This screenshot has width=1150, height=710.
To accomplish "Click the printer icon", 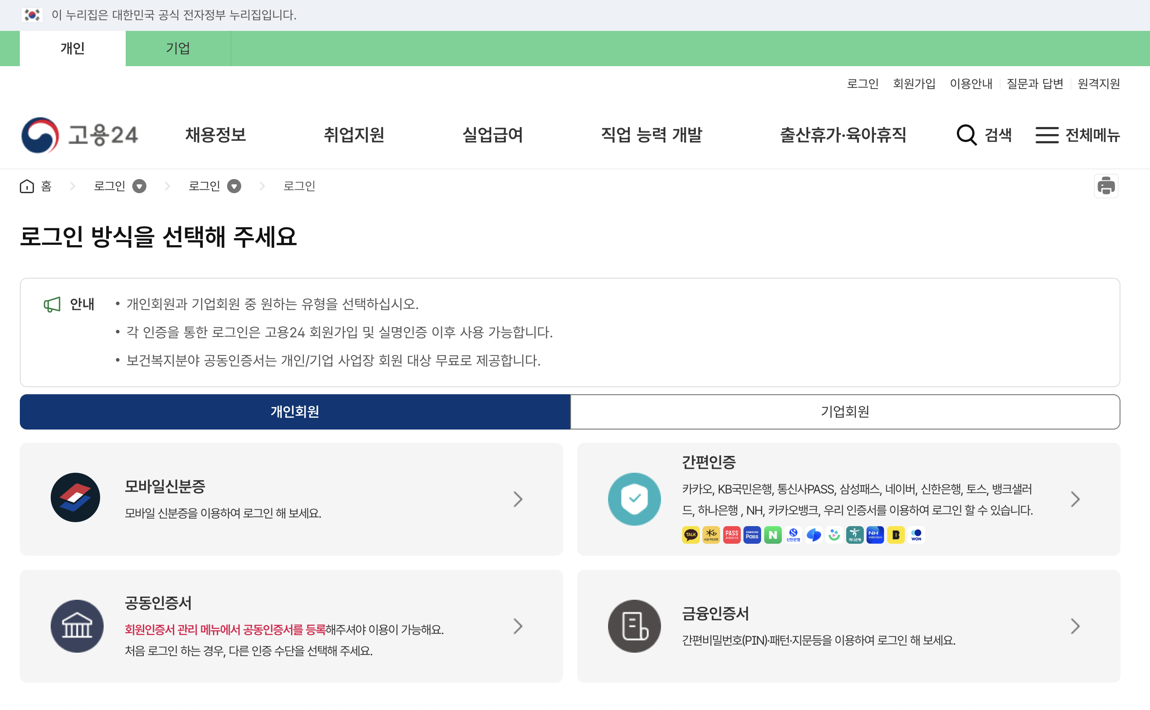I will click(1106, 186).
